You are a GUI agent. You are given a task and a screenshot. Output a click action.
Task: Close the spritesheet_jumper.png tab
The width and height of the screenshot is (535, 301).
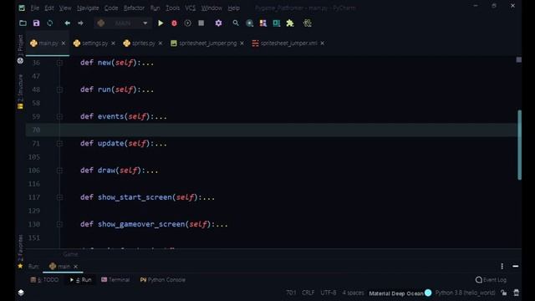242,43
